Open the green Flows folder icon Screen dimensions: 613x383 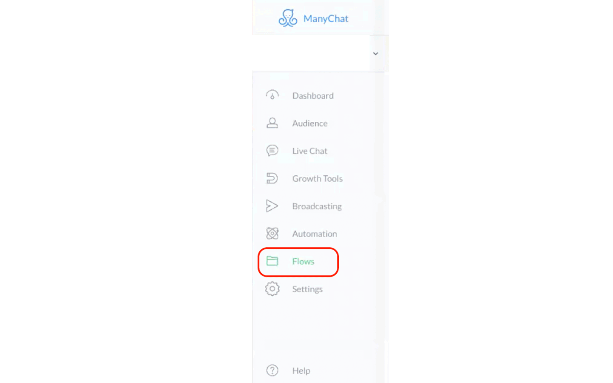click(272, 261)
